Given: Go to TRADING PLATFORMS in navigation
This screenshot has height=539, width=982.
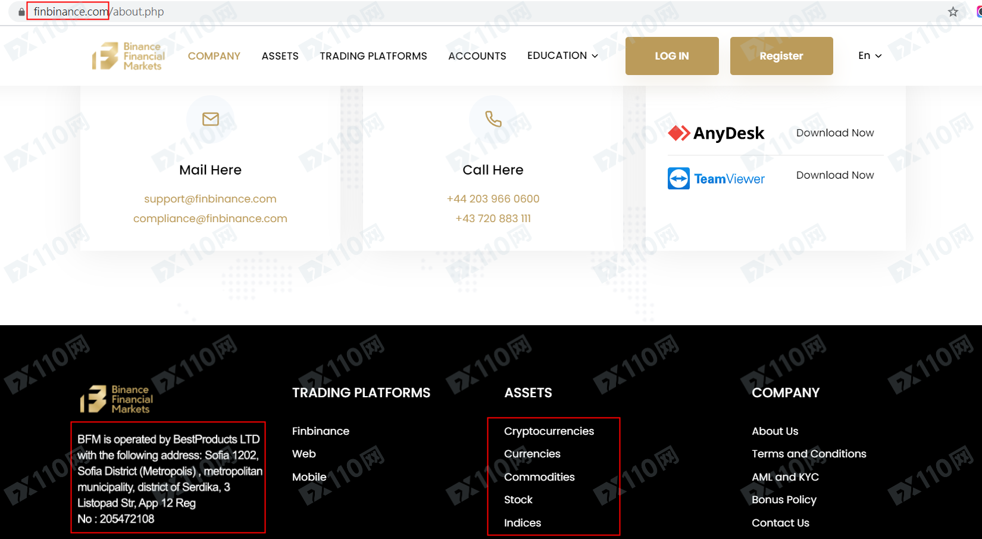Looking at the screenshot, I should [373, 56].
